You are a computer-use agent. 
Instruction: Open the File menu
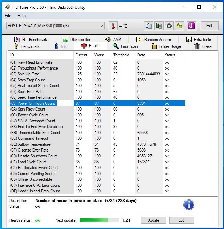8,16
